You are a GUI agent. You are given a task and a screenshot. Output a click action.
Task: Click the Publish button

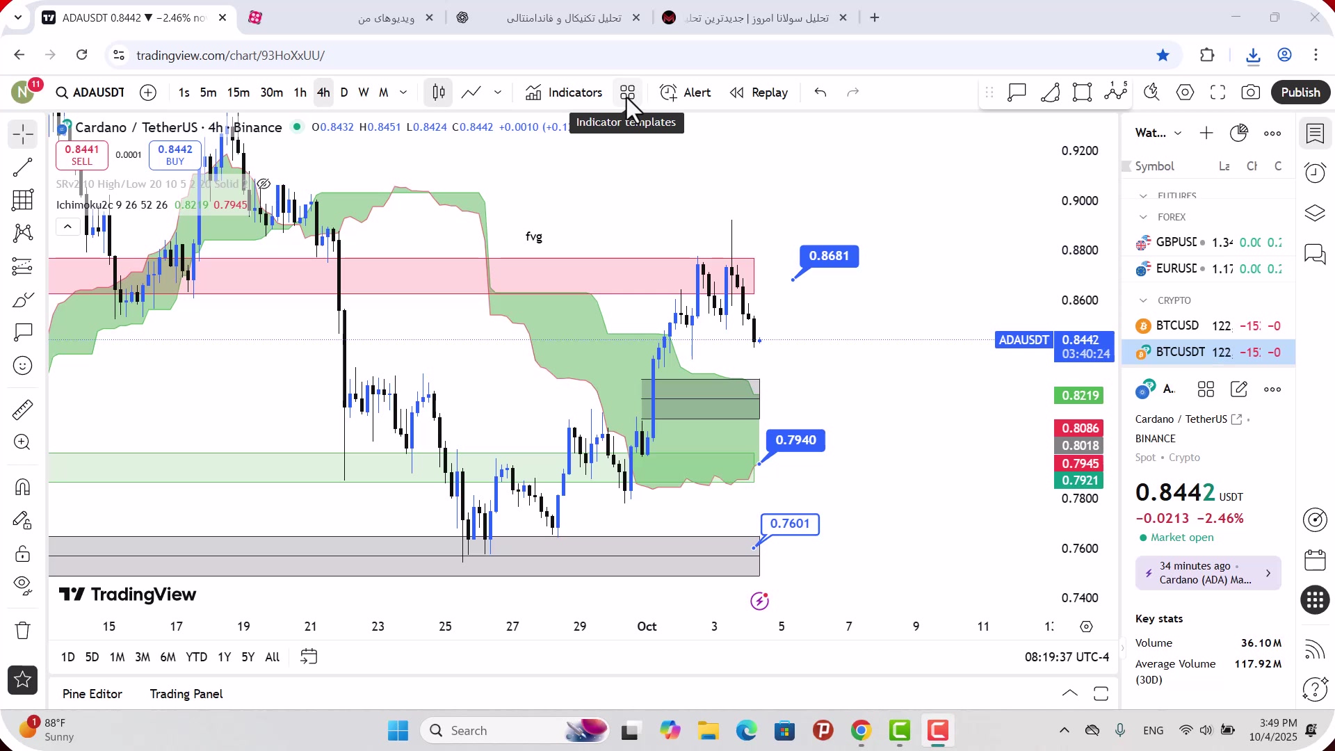pyautogui.click(x=1301, y=92)
